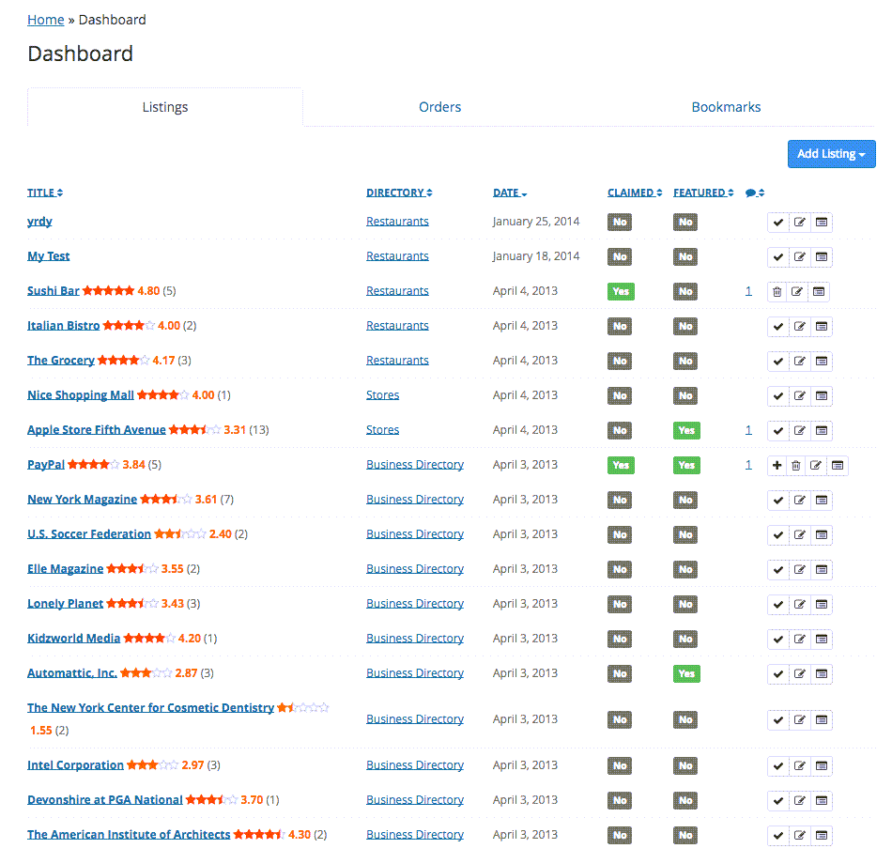Sort listings by the TITLE column

click(x=45, y=193)
